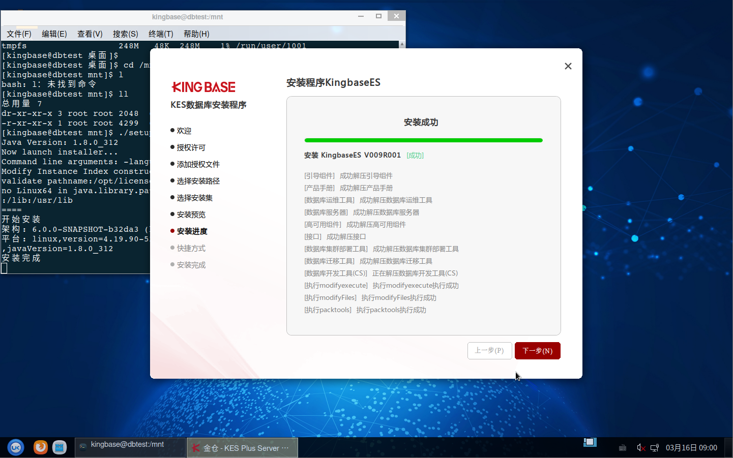This screenshot has height=458, width=733.
Task: Open the 编辑(E) menu in terminal
Action: [x=54, y=34]
